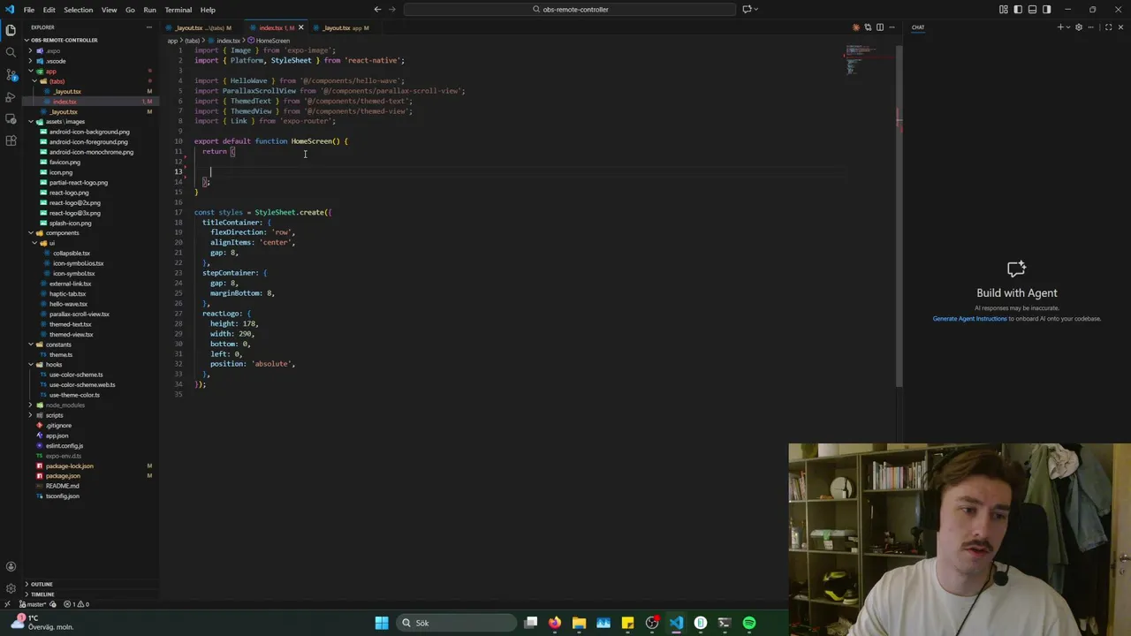Collapse the hooks folder
Screen dimensions: 1131x636
(x=88, y=365)
